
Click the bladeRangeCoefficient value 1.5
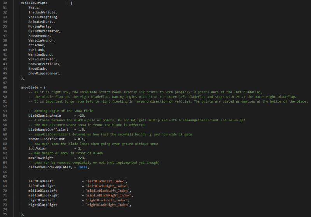(x=81, y=129)
